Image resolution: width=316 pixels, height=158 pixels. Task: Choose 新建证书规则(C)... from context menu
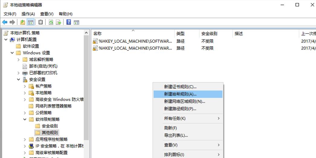[188, 87]
